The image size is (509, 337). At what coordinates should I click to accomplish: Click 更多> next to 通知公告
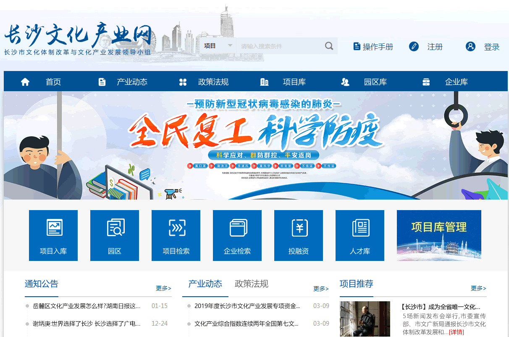tap(163, 288)
